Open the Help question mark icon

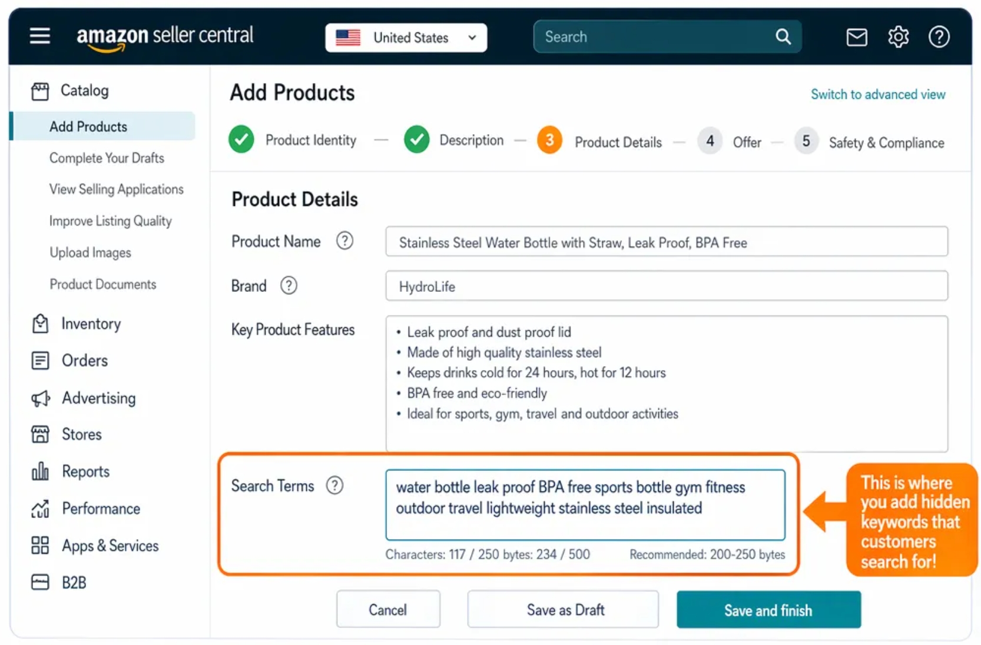(939, 36)
